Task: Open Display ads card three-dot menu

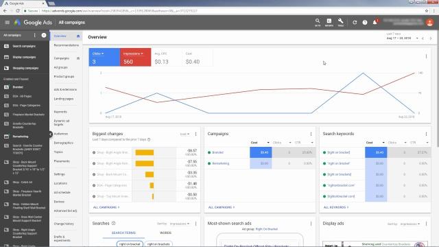Action: [x=426, y=224]
